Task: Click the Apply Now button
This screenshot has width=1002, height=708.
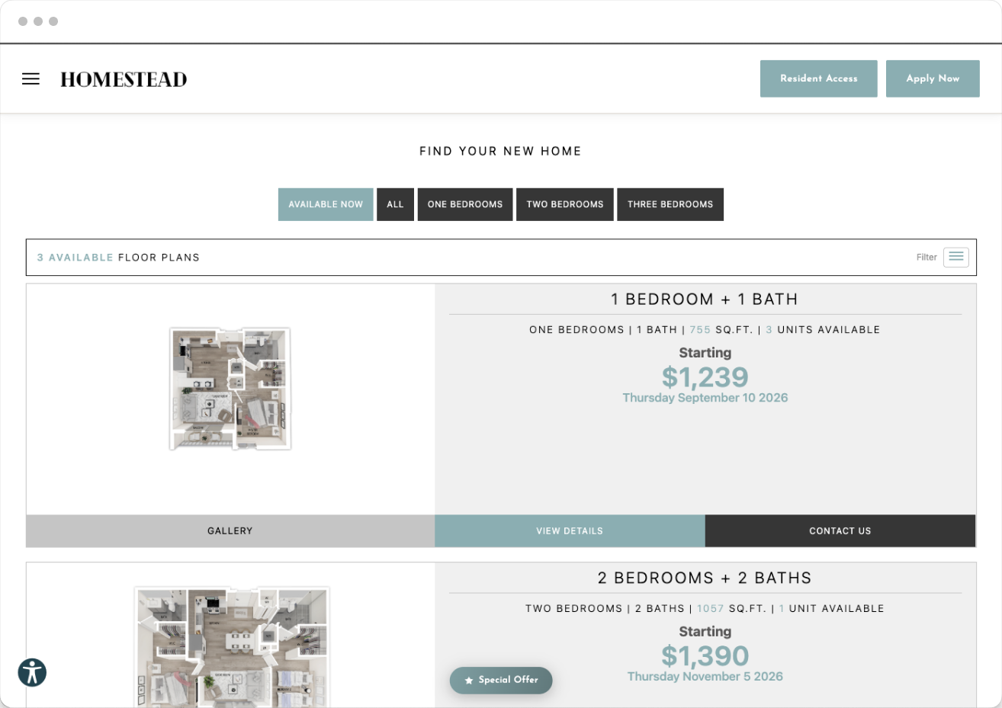Action: 933,78
